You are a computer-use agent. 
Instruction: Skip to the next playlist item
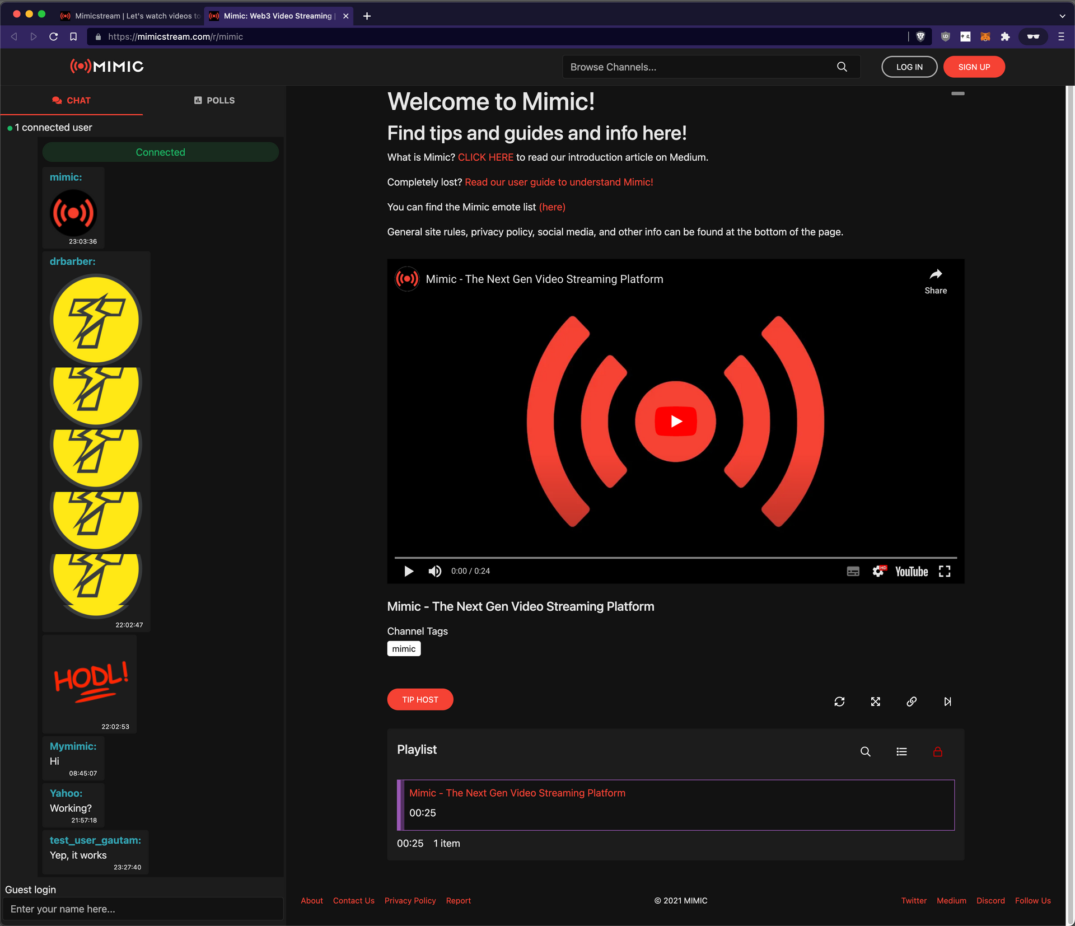tap(948, 701)
